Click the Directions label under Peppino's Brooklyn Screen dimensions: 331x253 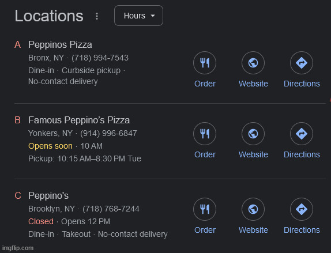(x=302, y=230)
